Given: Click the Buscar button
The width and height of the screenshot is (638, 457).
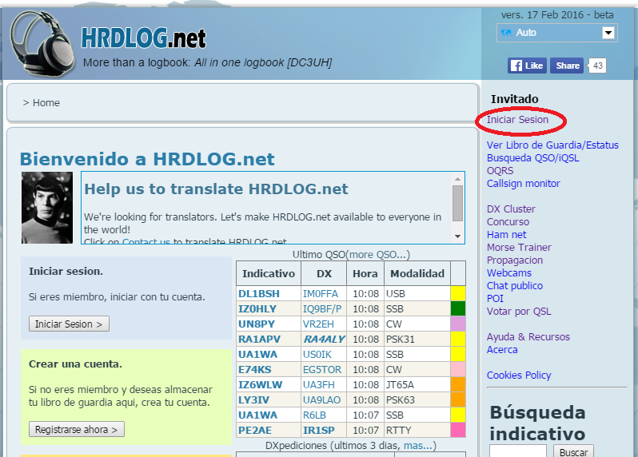Looking at the screenshot, I should [573, 451].
